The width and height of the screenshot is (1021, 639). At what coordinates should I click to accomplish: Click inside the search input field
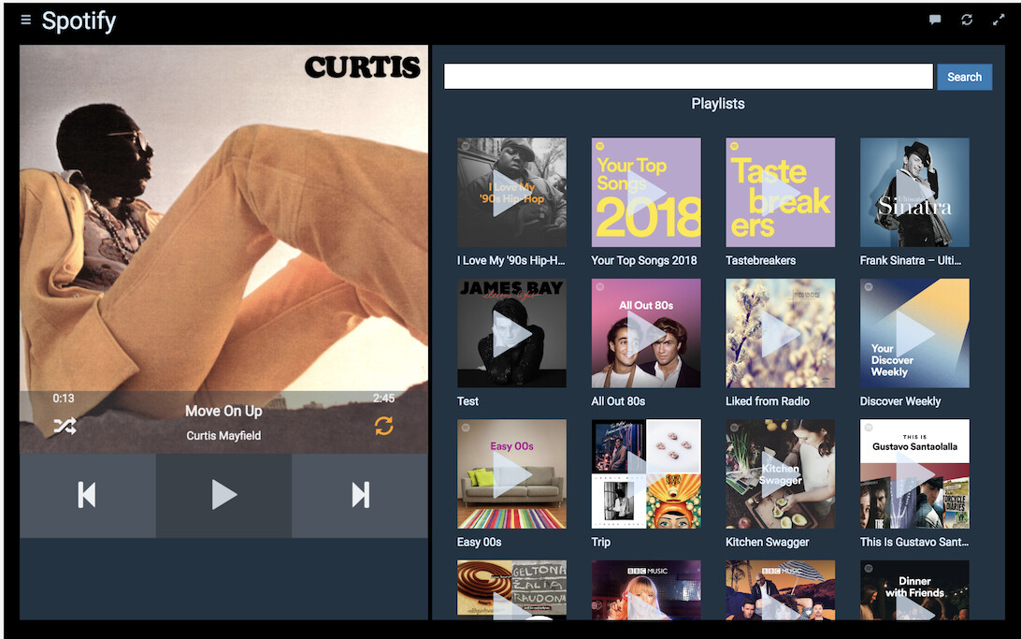tap(688, 76)
